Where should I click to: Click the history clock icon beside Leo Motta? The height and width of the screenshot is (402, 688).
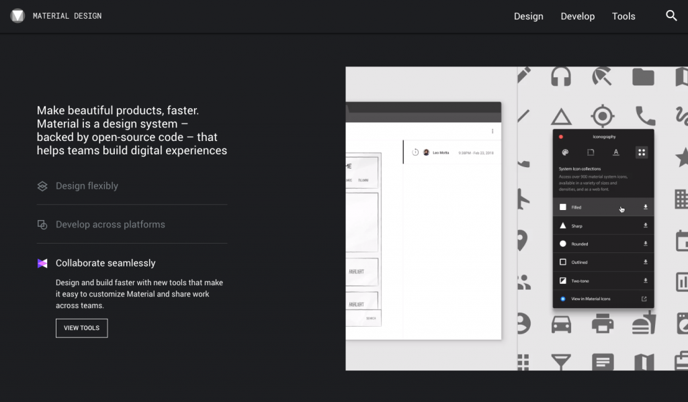pos(415,152)
